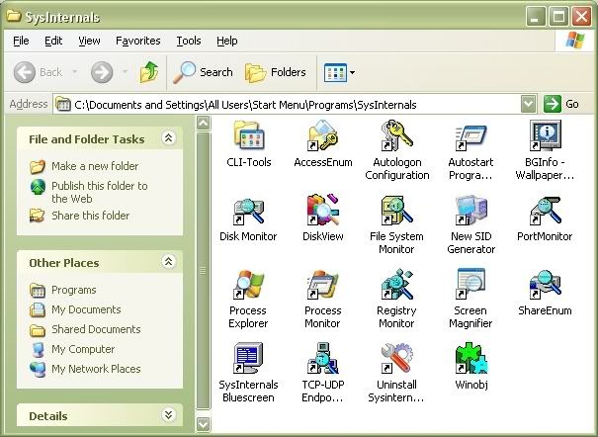Expand the Address bar dropdown list
Viewport: 598px width, 437px height.
[x=528, y=104]
